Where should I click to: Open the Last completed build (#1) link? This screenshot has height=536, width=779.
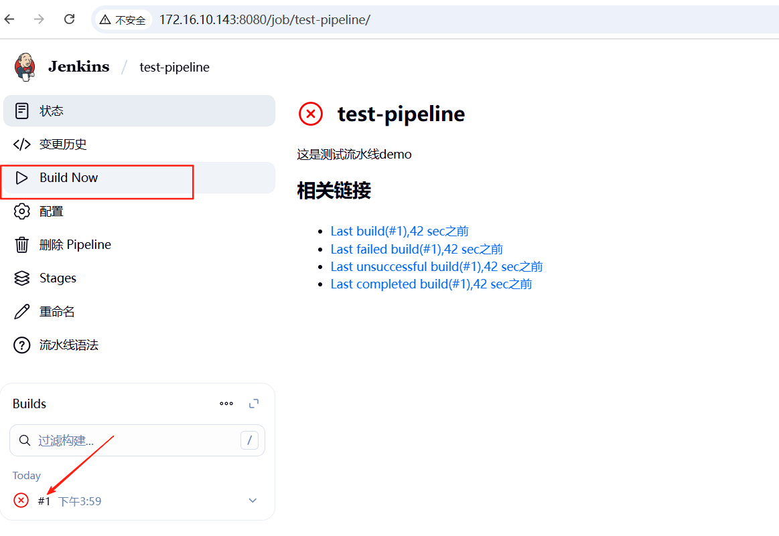pyautogui.click(x=431, y=284)
